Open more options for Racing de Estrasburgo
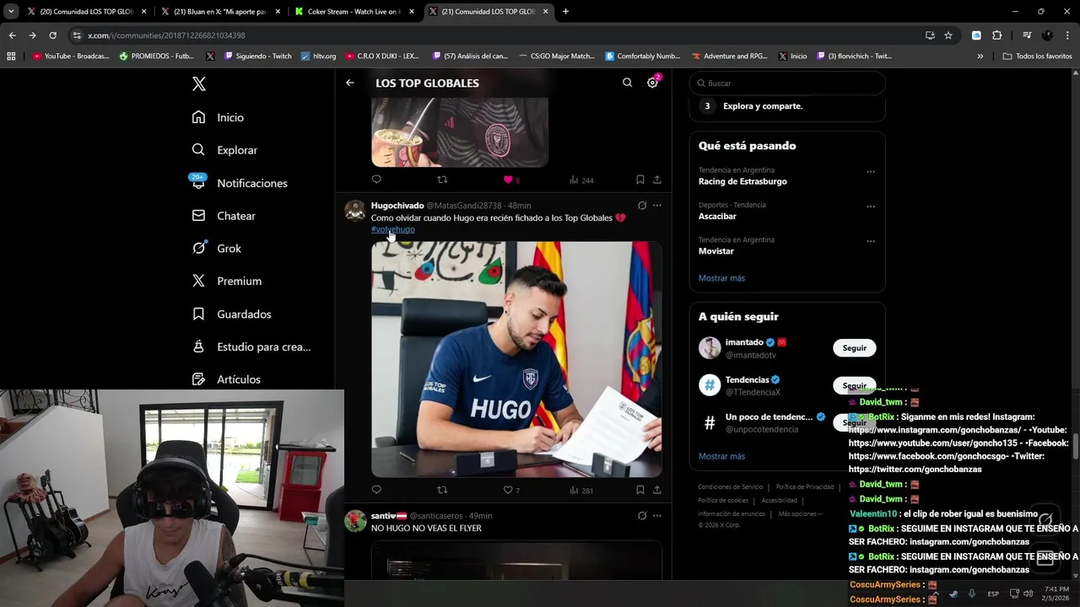This screenshot has height=607, width=1080. [x=871, y=171]
